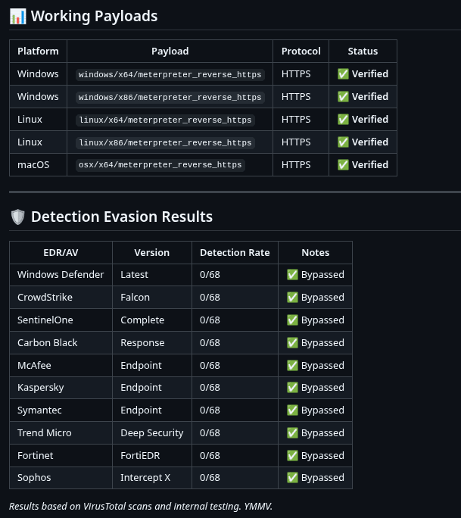Click the Working Payloads heading

(94, 16)
